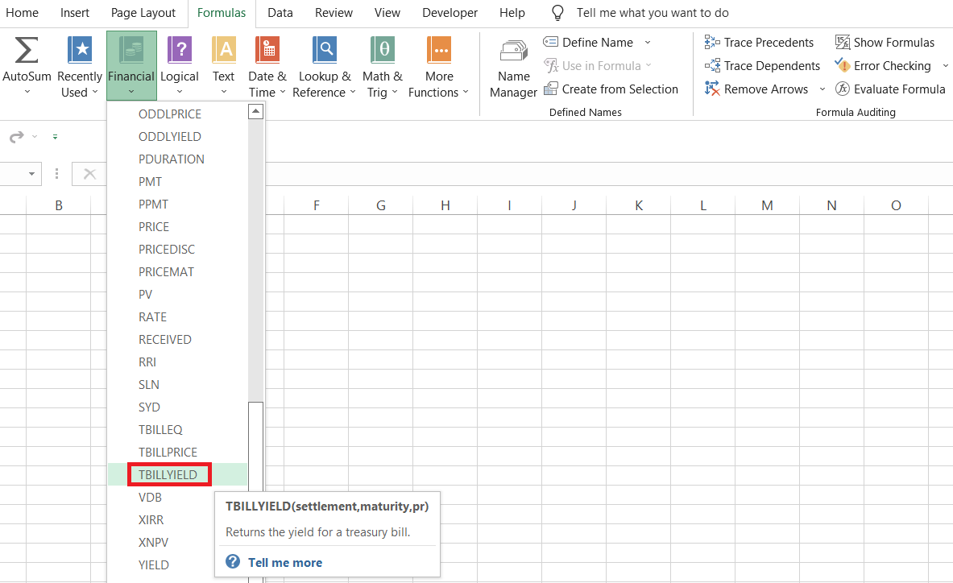
Task: Click the Date & Time functions icon
Action: tap(267, 51)
